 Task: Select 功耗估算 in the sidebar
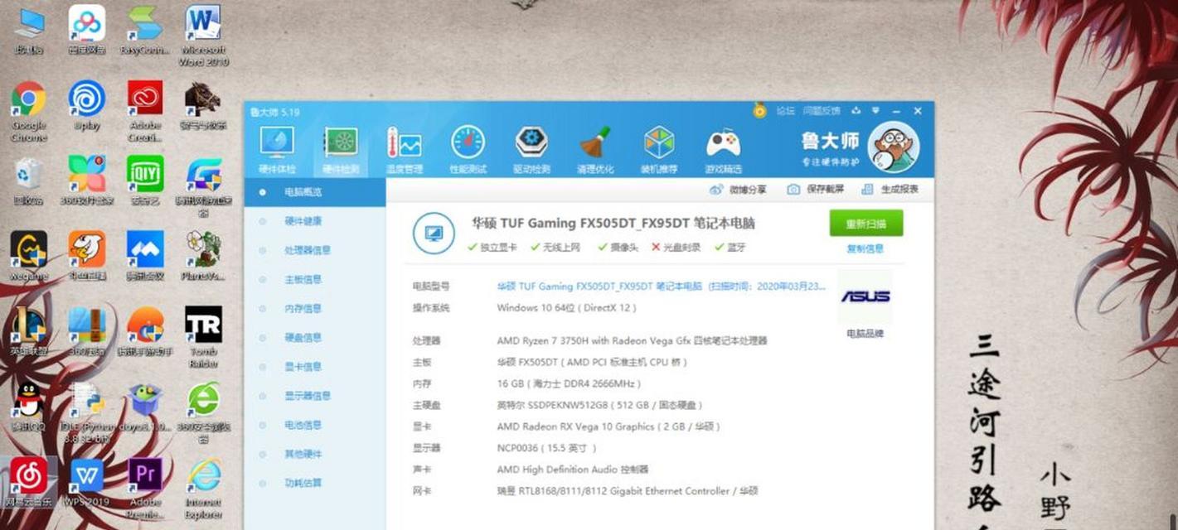click(315, 483)
